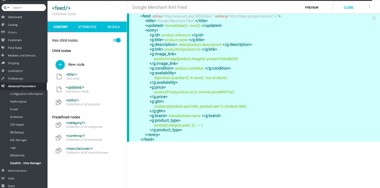
Task: Open the Logs submenu item
Action: (13, 148)
